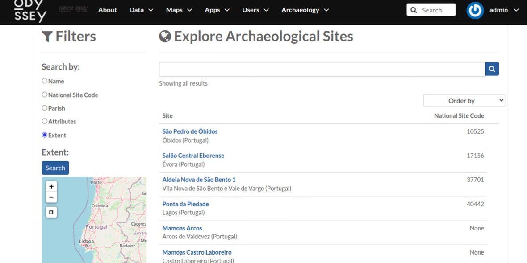Click the Odyssey logo in the navbar
527x263 pixels.
(x=30, y=11)
